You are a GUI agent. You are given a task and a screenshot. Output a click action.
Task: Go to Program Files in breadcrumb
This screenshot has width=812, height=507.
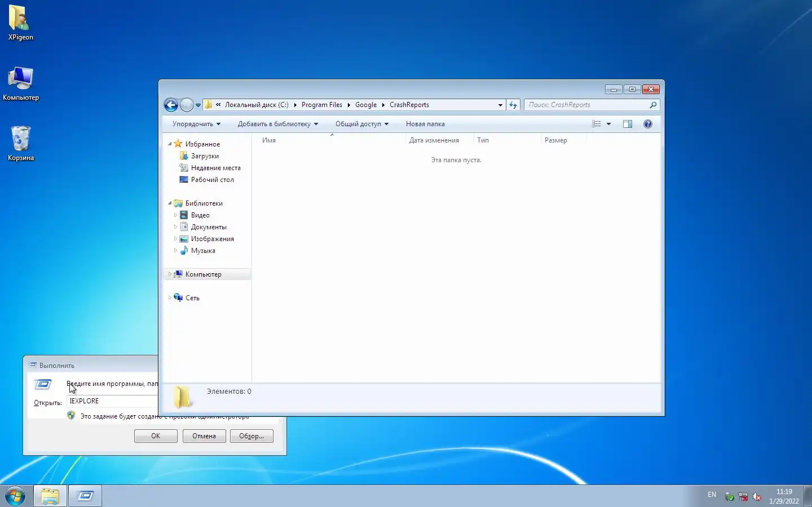tap(322, 105)
